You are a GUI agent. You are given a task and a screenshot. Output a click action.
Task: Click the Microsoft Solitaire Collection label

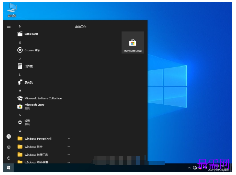43,98
